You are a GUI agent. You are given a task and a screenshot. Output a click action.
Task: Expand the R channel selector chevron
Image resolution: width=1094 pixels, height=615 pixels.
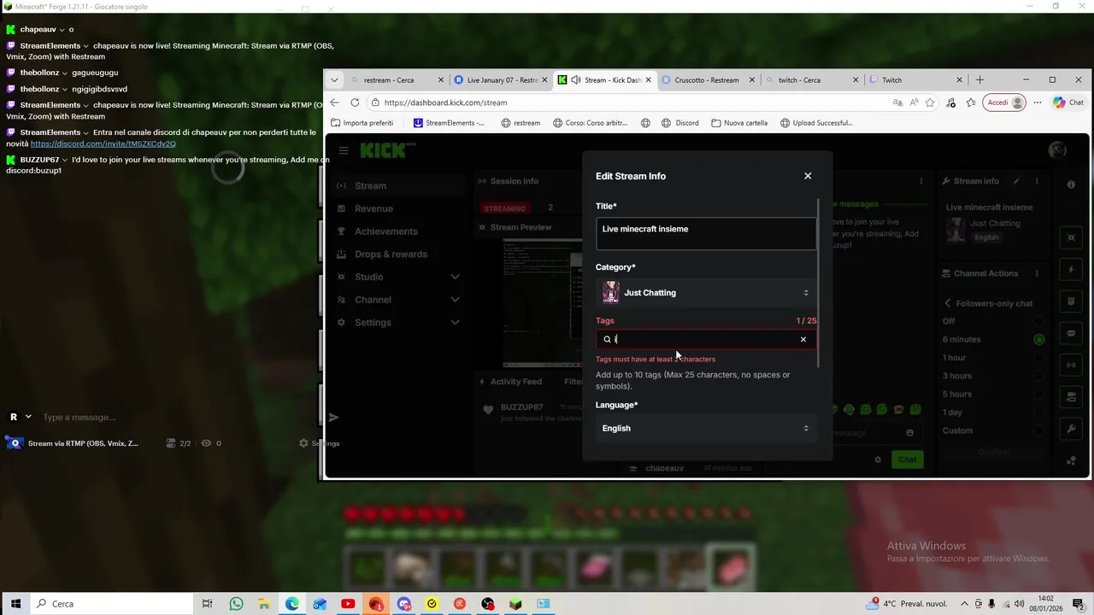[x=28, y=417]
